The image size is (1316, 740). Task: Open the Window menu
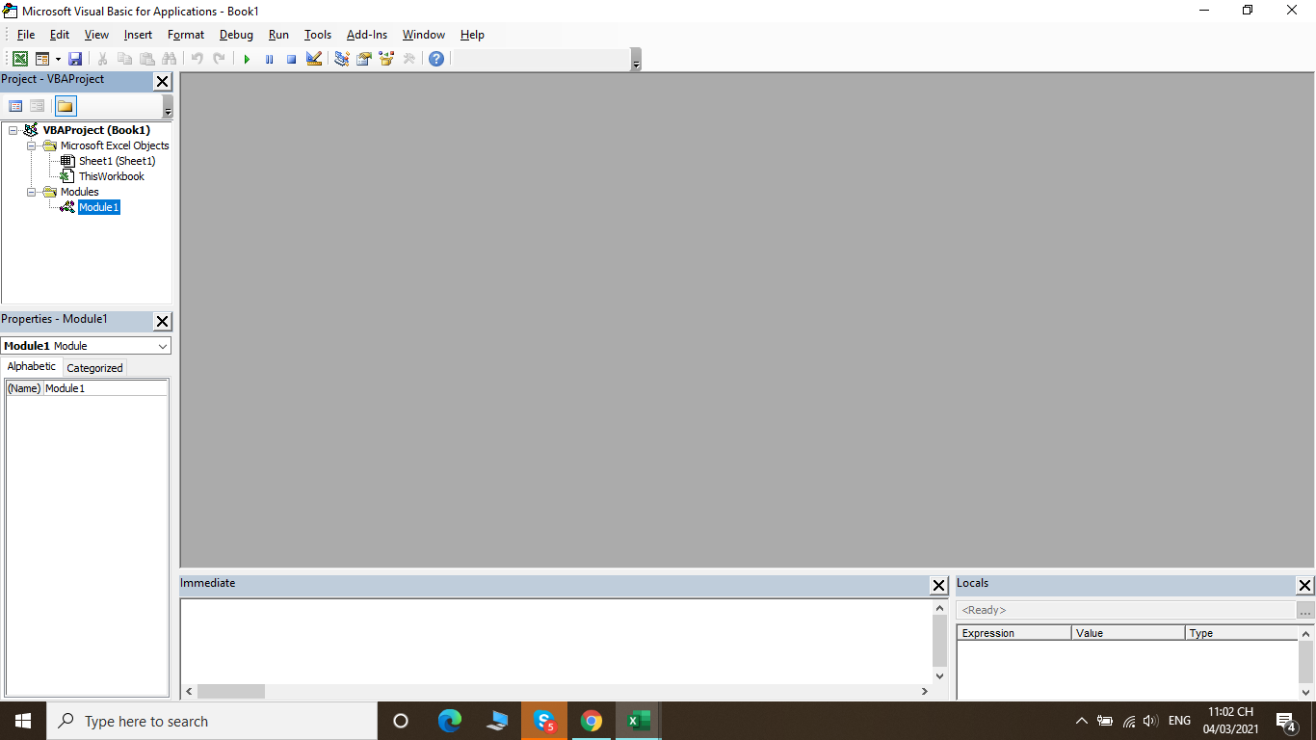pos(424,35)
